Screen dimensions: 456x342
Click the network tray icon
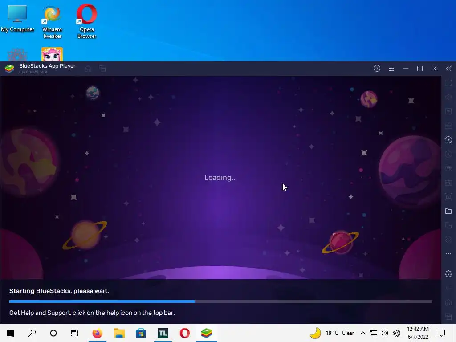click(374, 333)
